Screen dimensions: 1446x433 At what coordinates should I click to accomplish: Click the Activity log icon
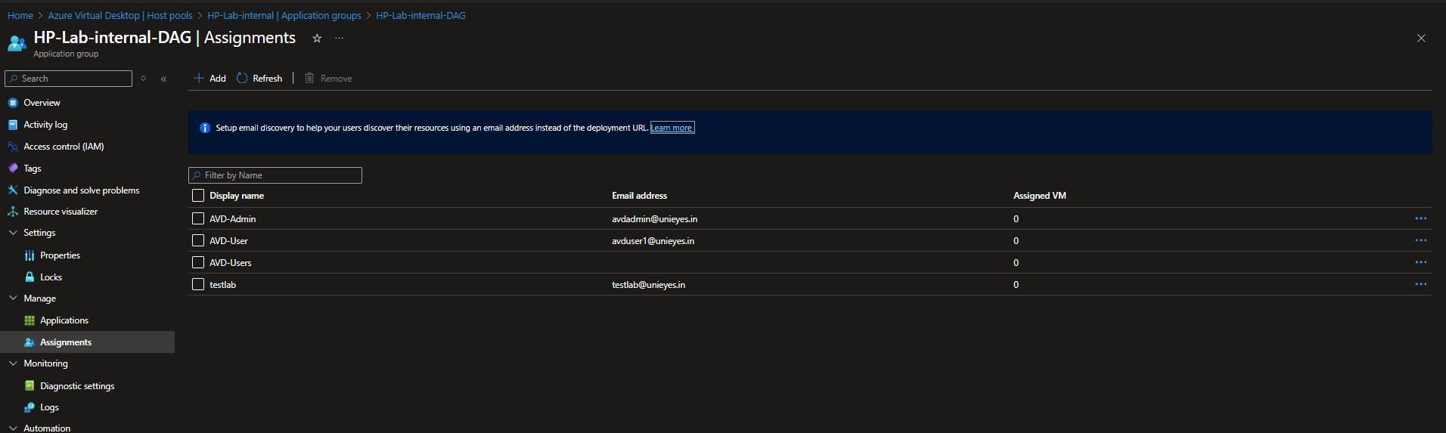click(x=13, y=125)
